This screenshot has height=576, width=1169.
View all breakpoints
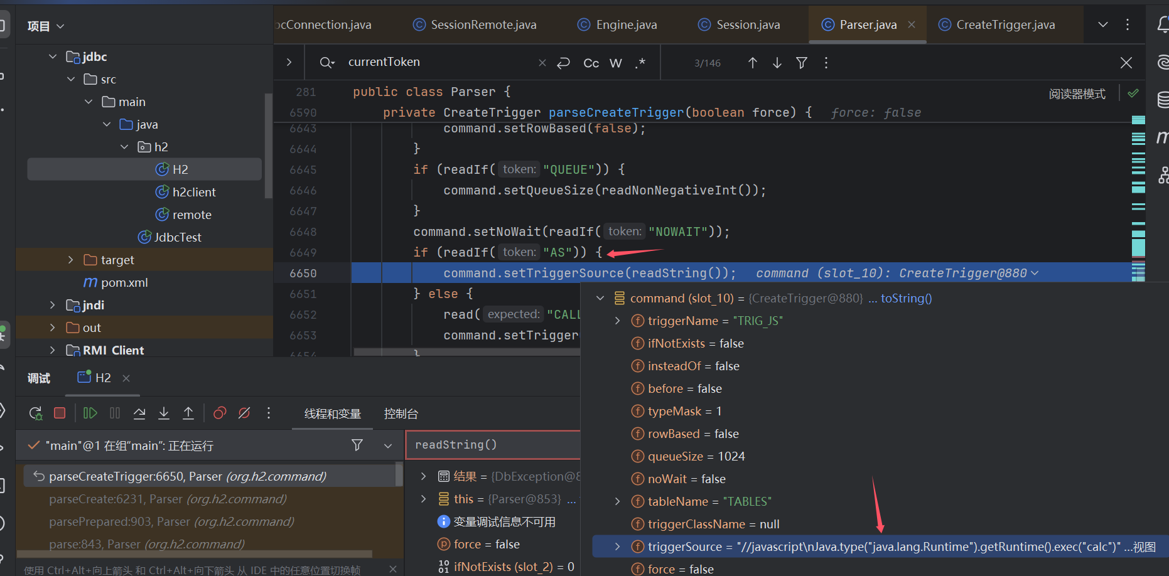pos(220,413)
